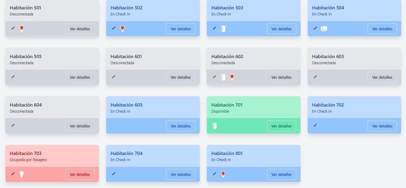Click the door icon on Habitación 503
406x188 pixels.
(x=223, y=28)
